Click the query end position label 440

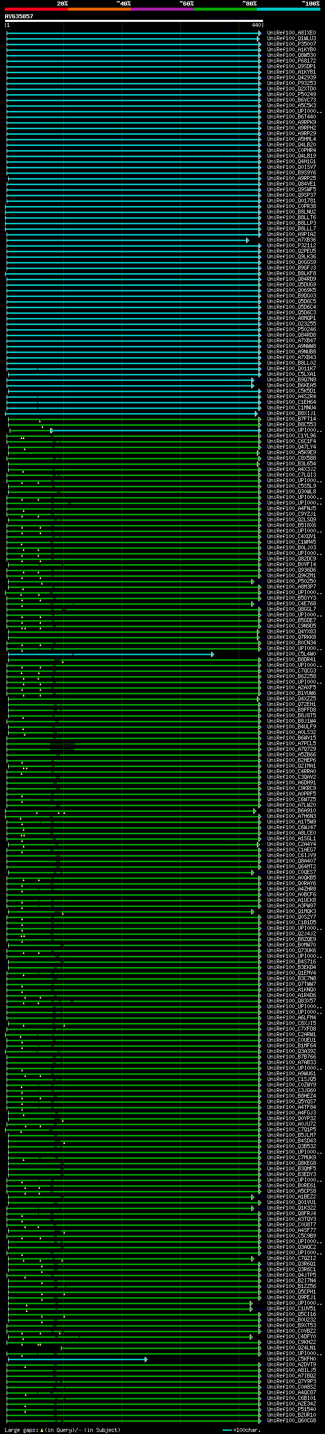coord(256,25)
